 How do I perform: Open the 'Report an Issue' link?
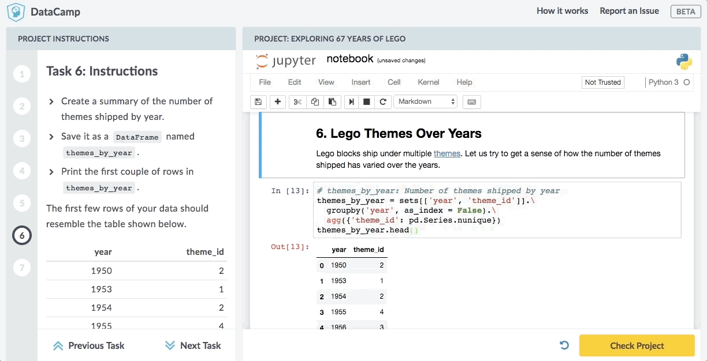pos(629,11)
